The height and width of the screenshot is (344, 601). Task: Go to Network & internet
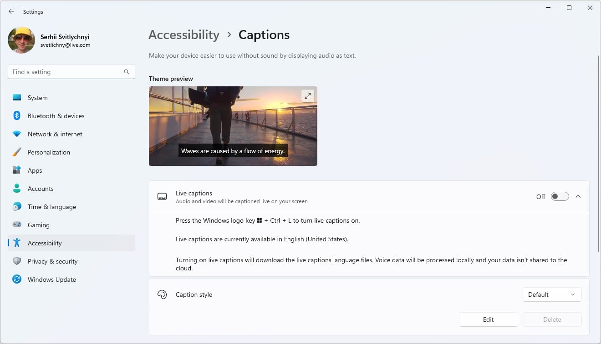click(x=71, y=134)
